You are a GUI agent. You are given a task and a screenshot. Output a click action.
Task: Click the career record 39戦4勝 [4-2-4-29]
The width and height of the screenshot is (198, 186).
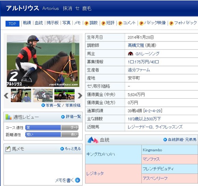tap(145, 111)
